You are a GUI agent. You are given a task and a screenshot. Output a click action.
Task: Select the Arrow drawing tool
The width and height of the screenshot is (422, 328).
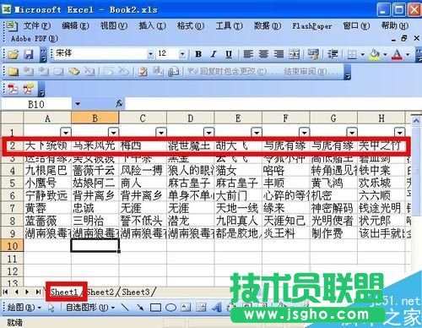click(x=140, y=307)
